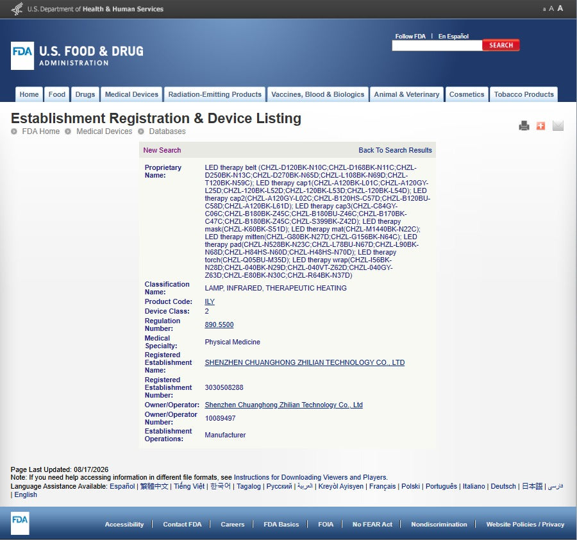The image size is (577, 540).
Task: Select Português language assistance
Action: (x=441, y=486)
